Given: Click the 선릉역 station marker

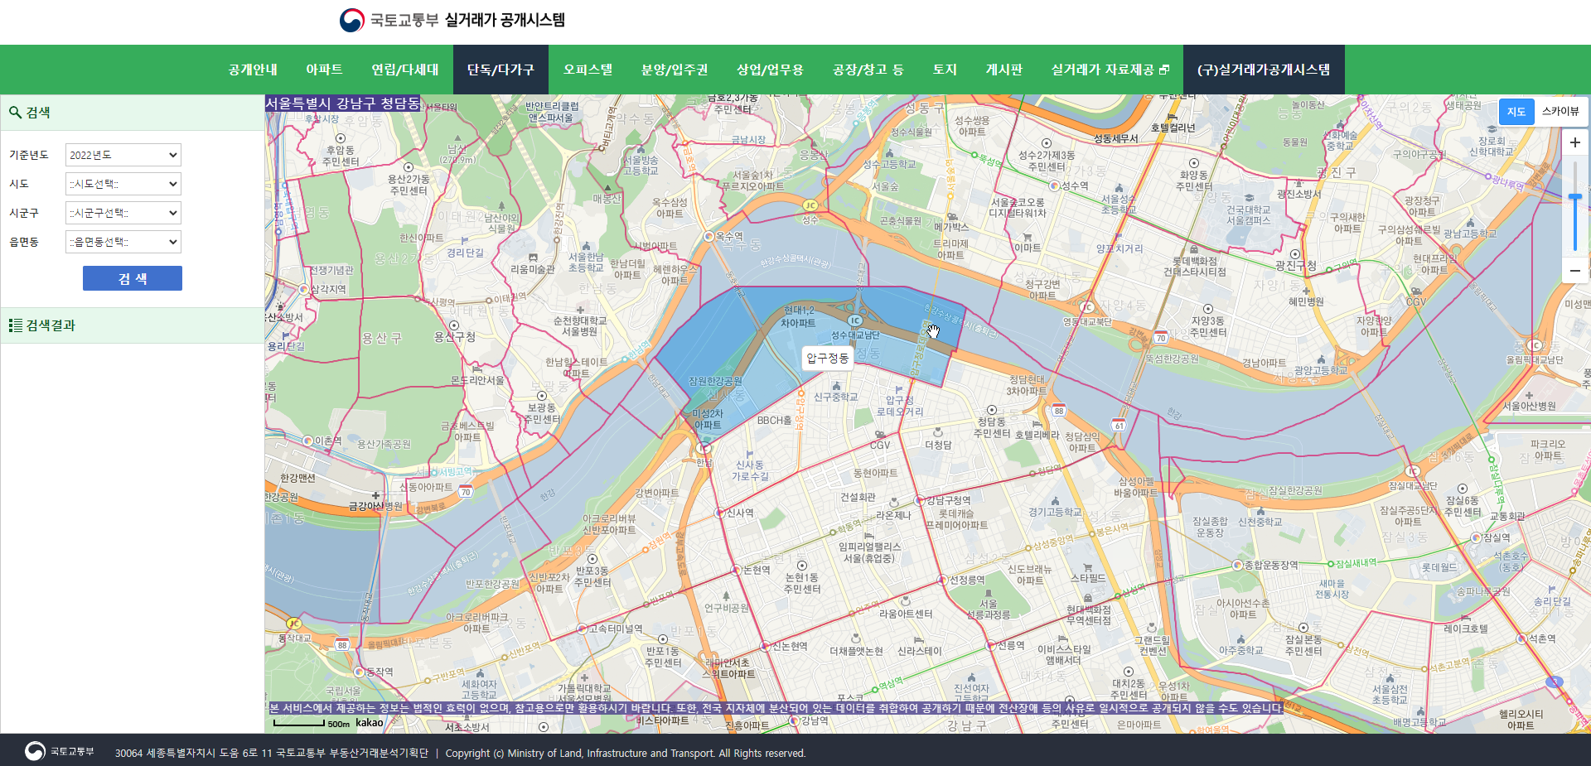Looking at the screenshot, I should pos(991,645).
